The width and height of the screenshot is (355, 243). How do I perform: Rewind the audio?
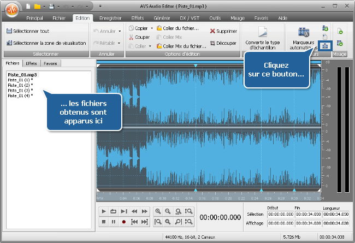[x=134, y=211]
